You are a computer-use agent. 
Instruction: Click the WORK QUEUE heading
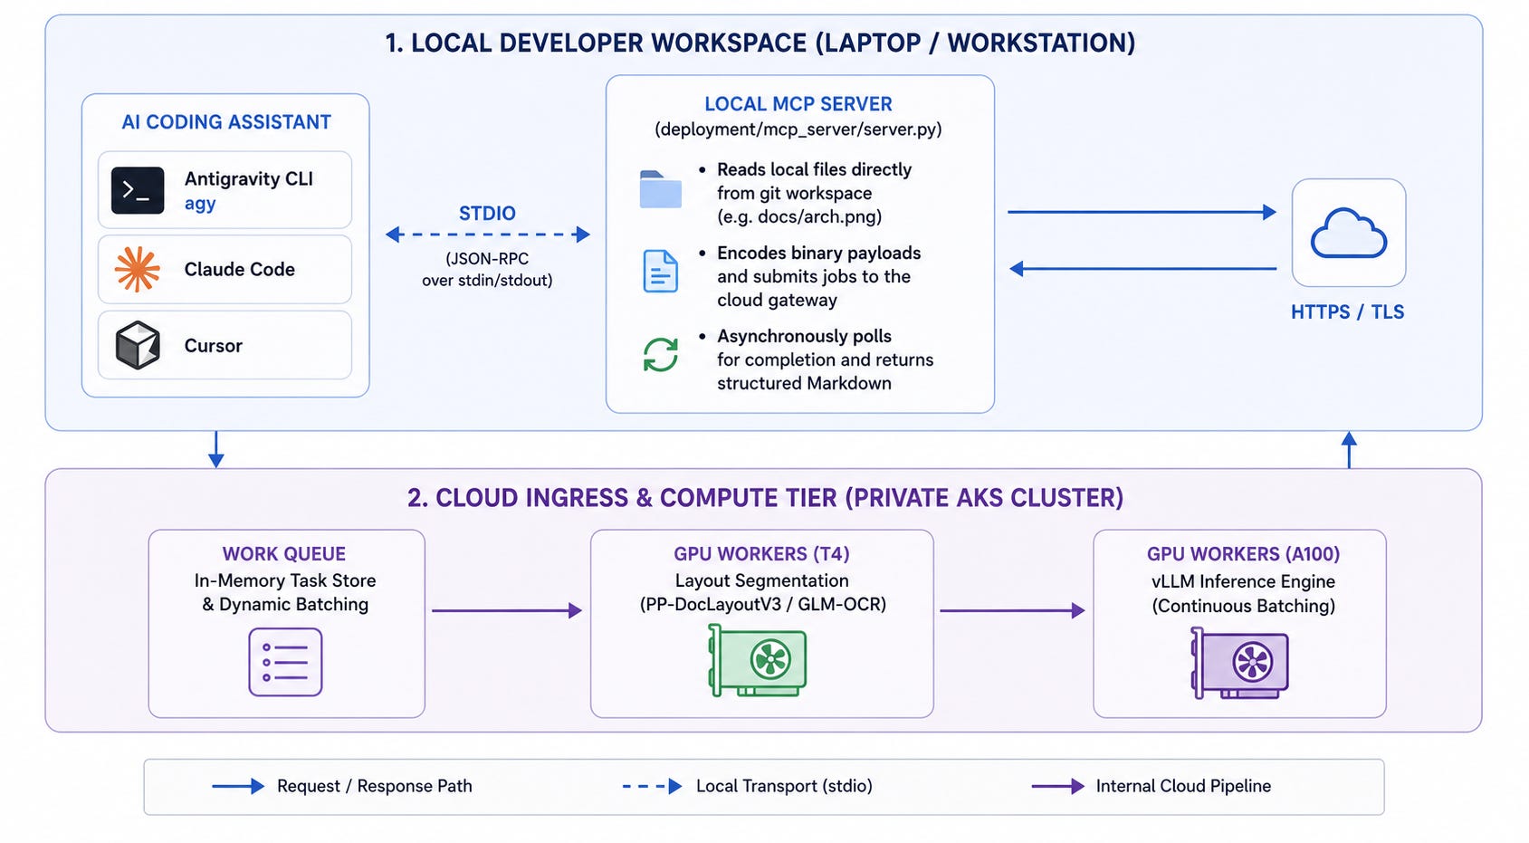284,554
